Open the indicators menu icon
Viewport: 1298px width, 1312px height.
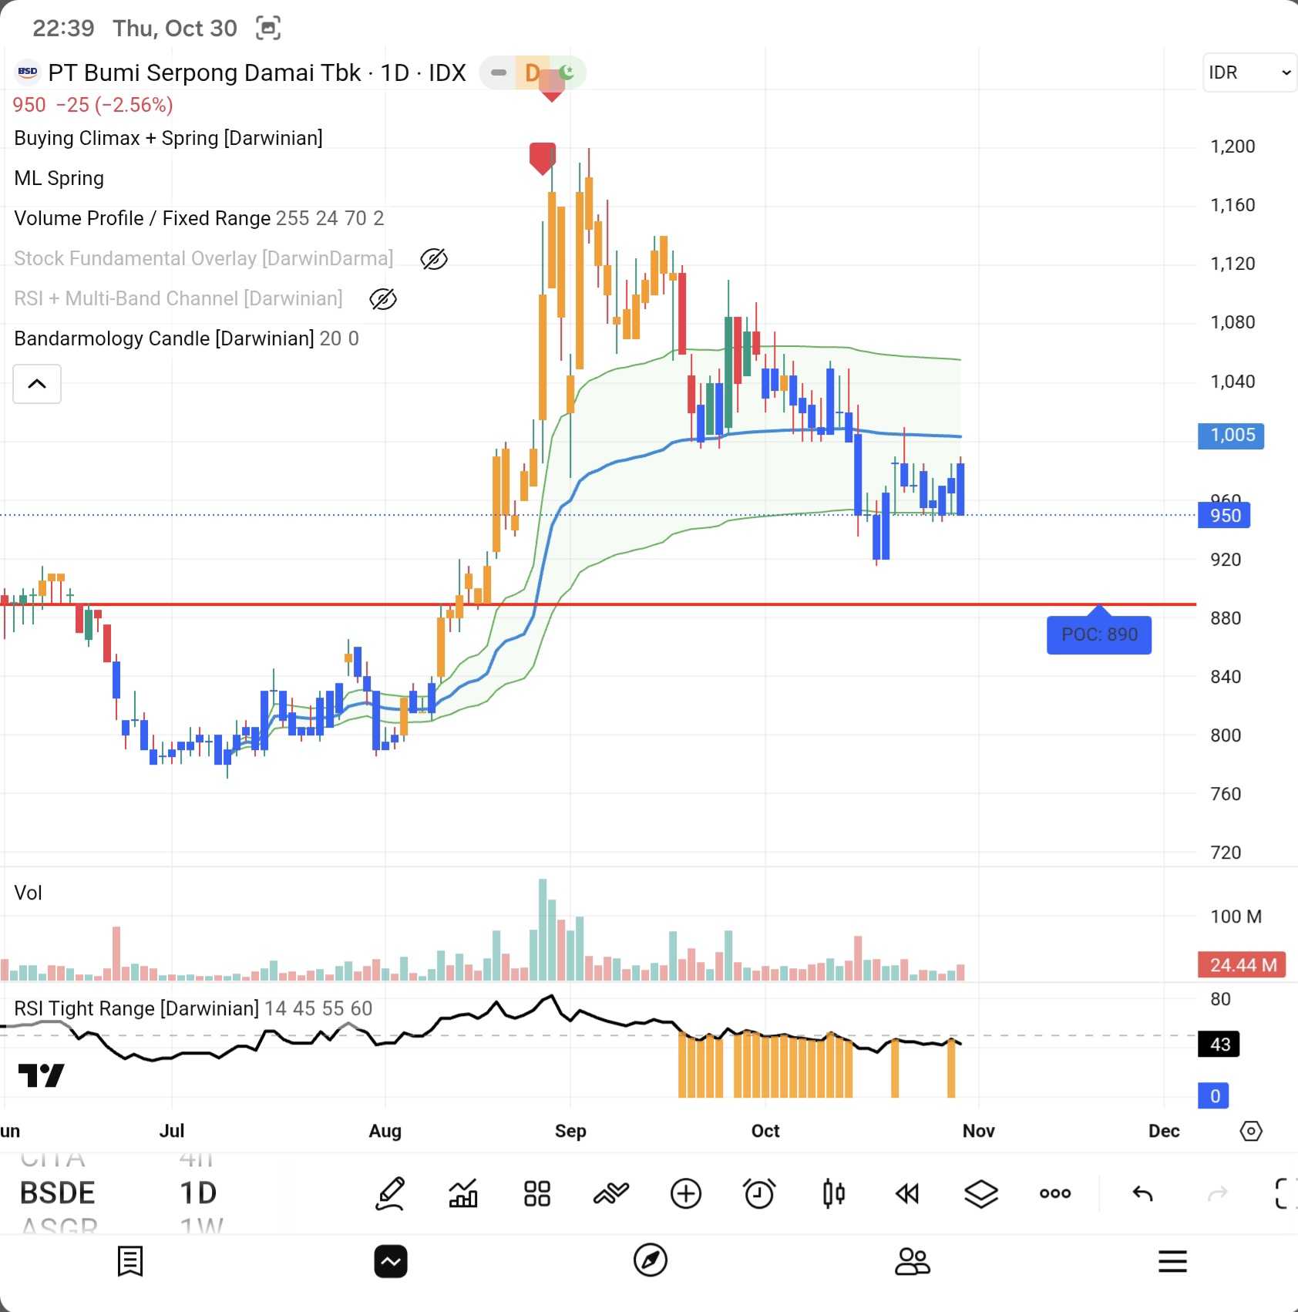(x=611, y=1193)
